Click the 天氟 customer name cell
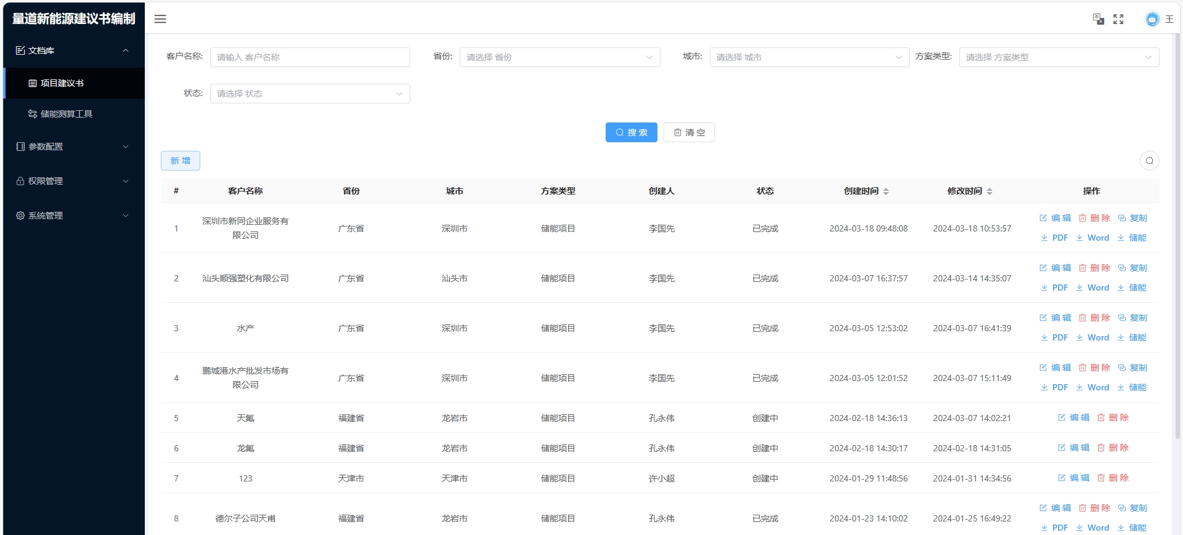1183x535 pixels. click(245, 418)
